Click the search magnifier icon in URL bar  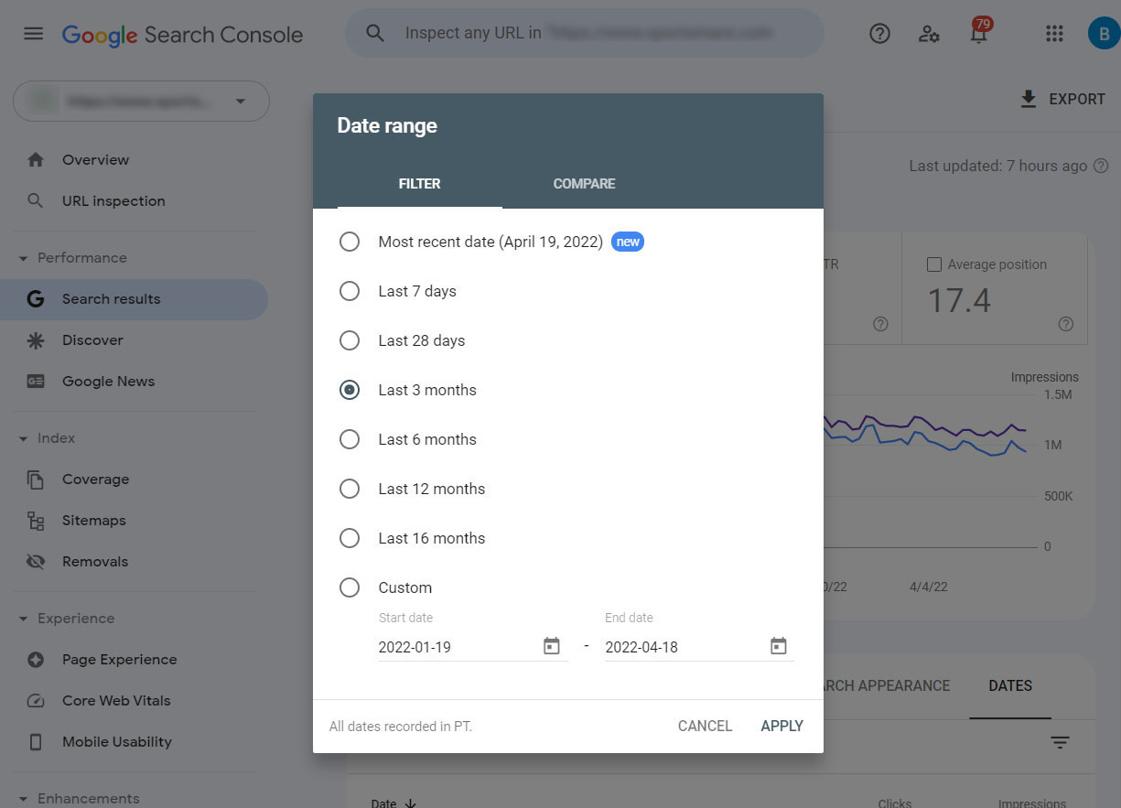pyautogui.click(x=375, y=33)
